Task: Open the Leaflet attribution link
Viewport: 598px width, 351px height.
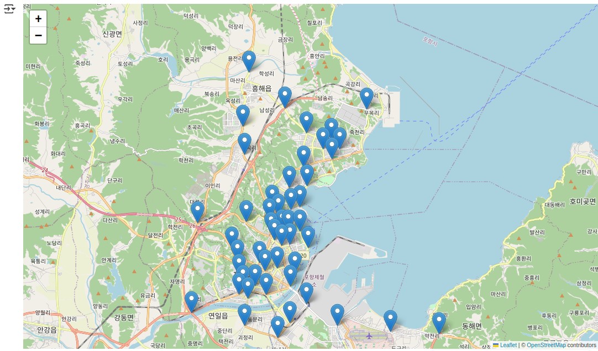Action: (508, 345)
